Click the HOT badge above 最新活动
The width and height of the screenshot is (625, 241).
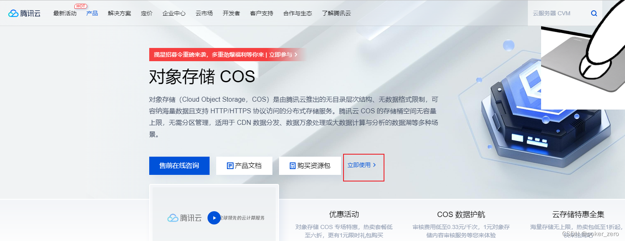[x=81, y=6]
